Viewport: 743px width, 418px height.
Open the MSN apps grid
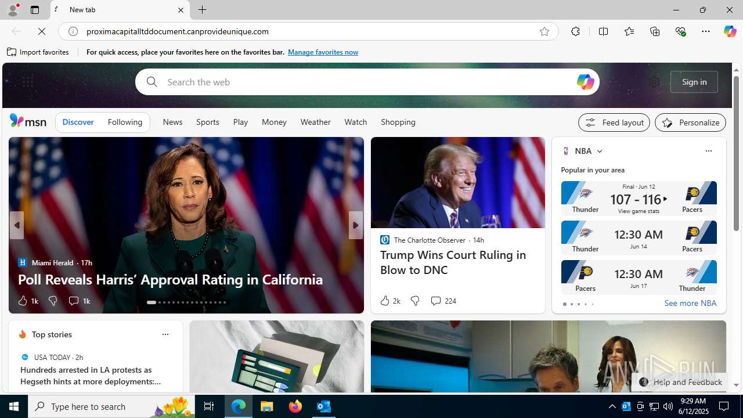click(27, 82)
